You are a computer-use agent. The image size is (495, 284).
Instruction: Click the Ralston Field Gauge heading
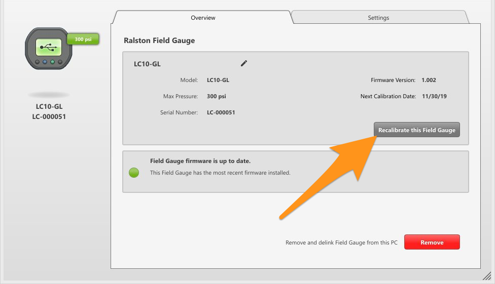(x=159, y=40)
